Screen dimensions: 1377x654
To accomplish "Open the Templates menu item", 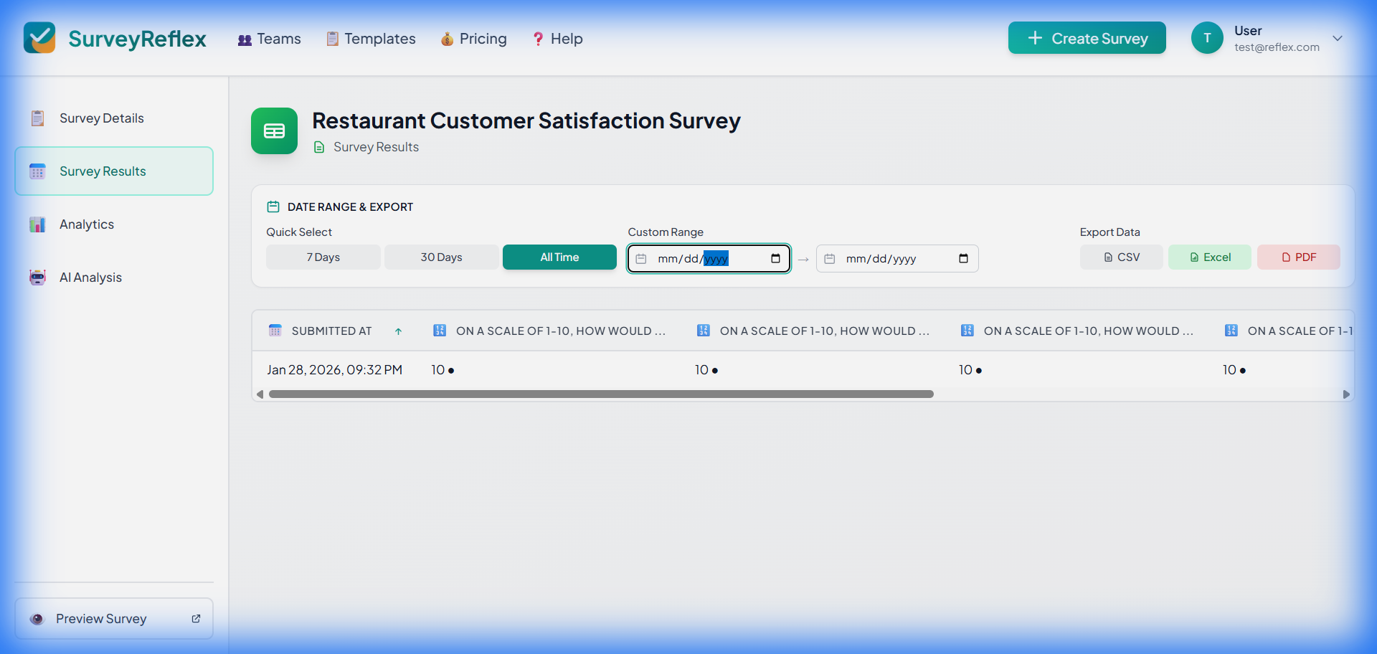I will [371, 39].
